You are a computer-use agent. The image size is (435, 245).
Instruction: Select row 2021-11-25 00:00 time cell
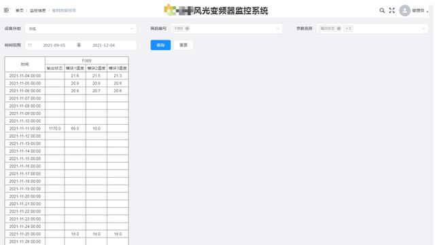tap(25, 234)
